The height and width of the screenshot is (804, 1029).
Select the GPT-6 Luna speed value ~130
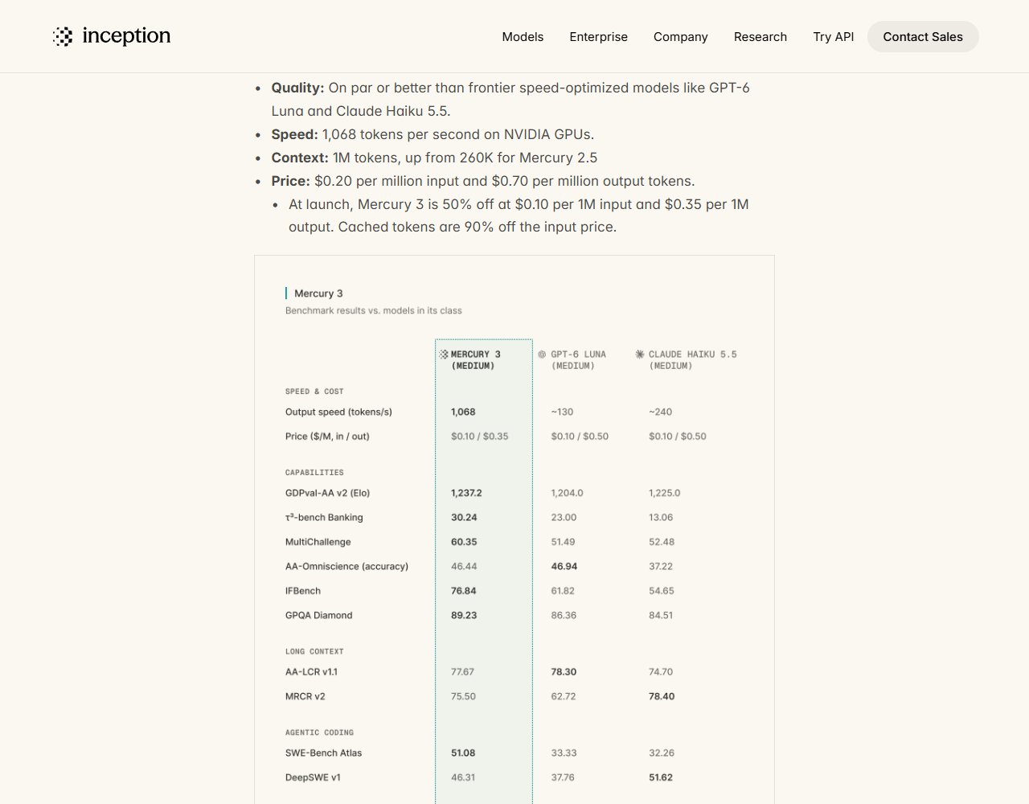[562, 412]
